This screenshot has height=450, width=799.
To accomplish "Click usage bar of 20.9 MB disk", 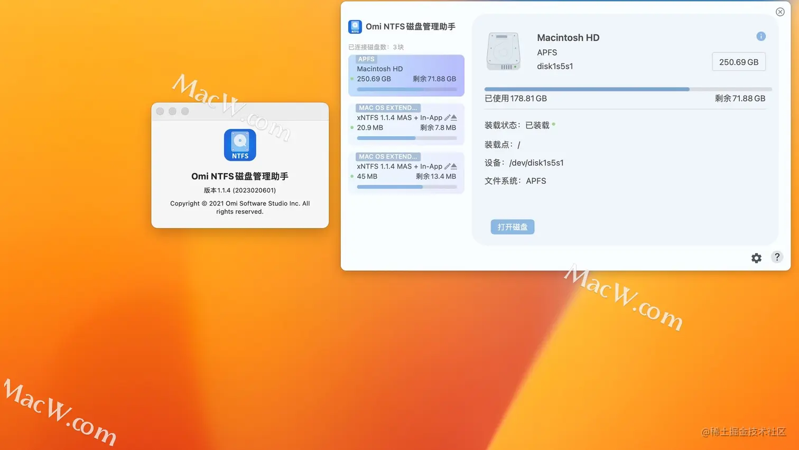I will [x=406, y=138].
